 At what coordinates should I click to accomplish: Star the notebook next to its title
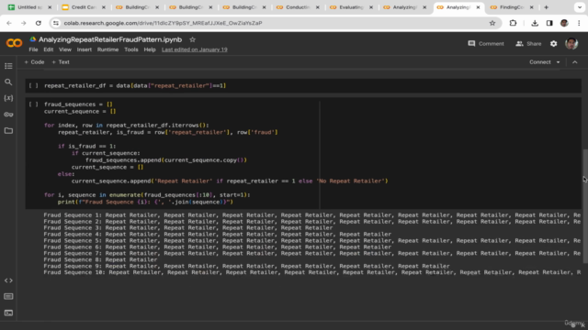192,39
